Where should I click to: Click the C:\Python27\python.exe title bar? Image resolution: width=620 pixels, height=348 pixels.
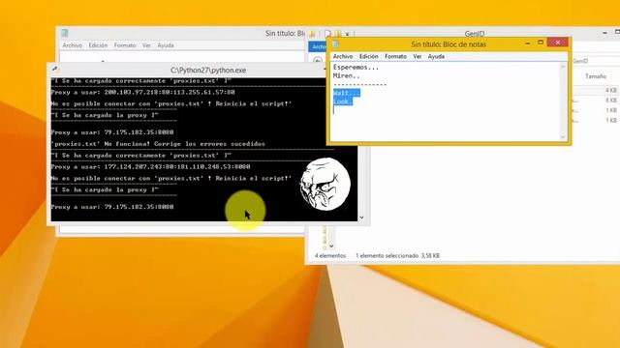208,71
